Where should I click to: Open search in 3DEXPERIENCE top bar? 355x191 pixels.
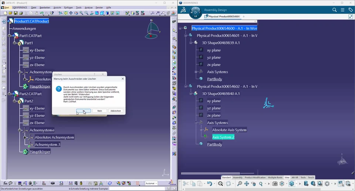pyautogui.click(x=334, y=10)
